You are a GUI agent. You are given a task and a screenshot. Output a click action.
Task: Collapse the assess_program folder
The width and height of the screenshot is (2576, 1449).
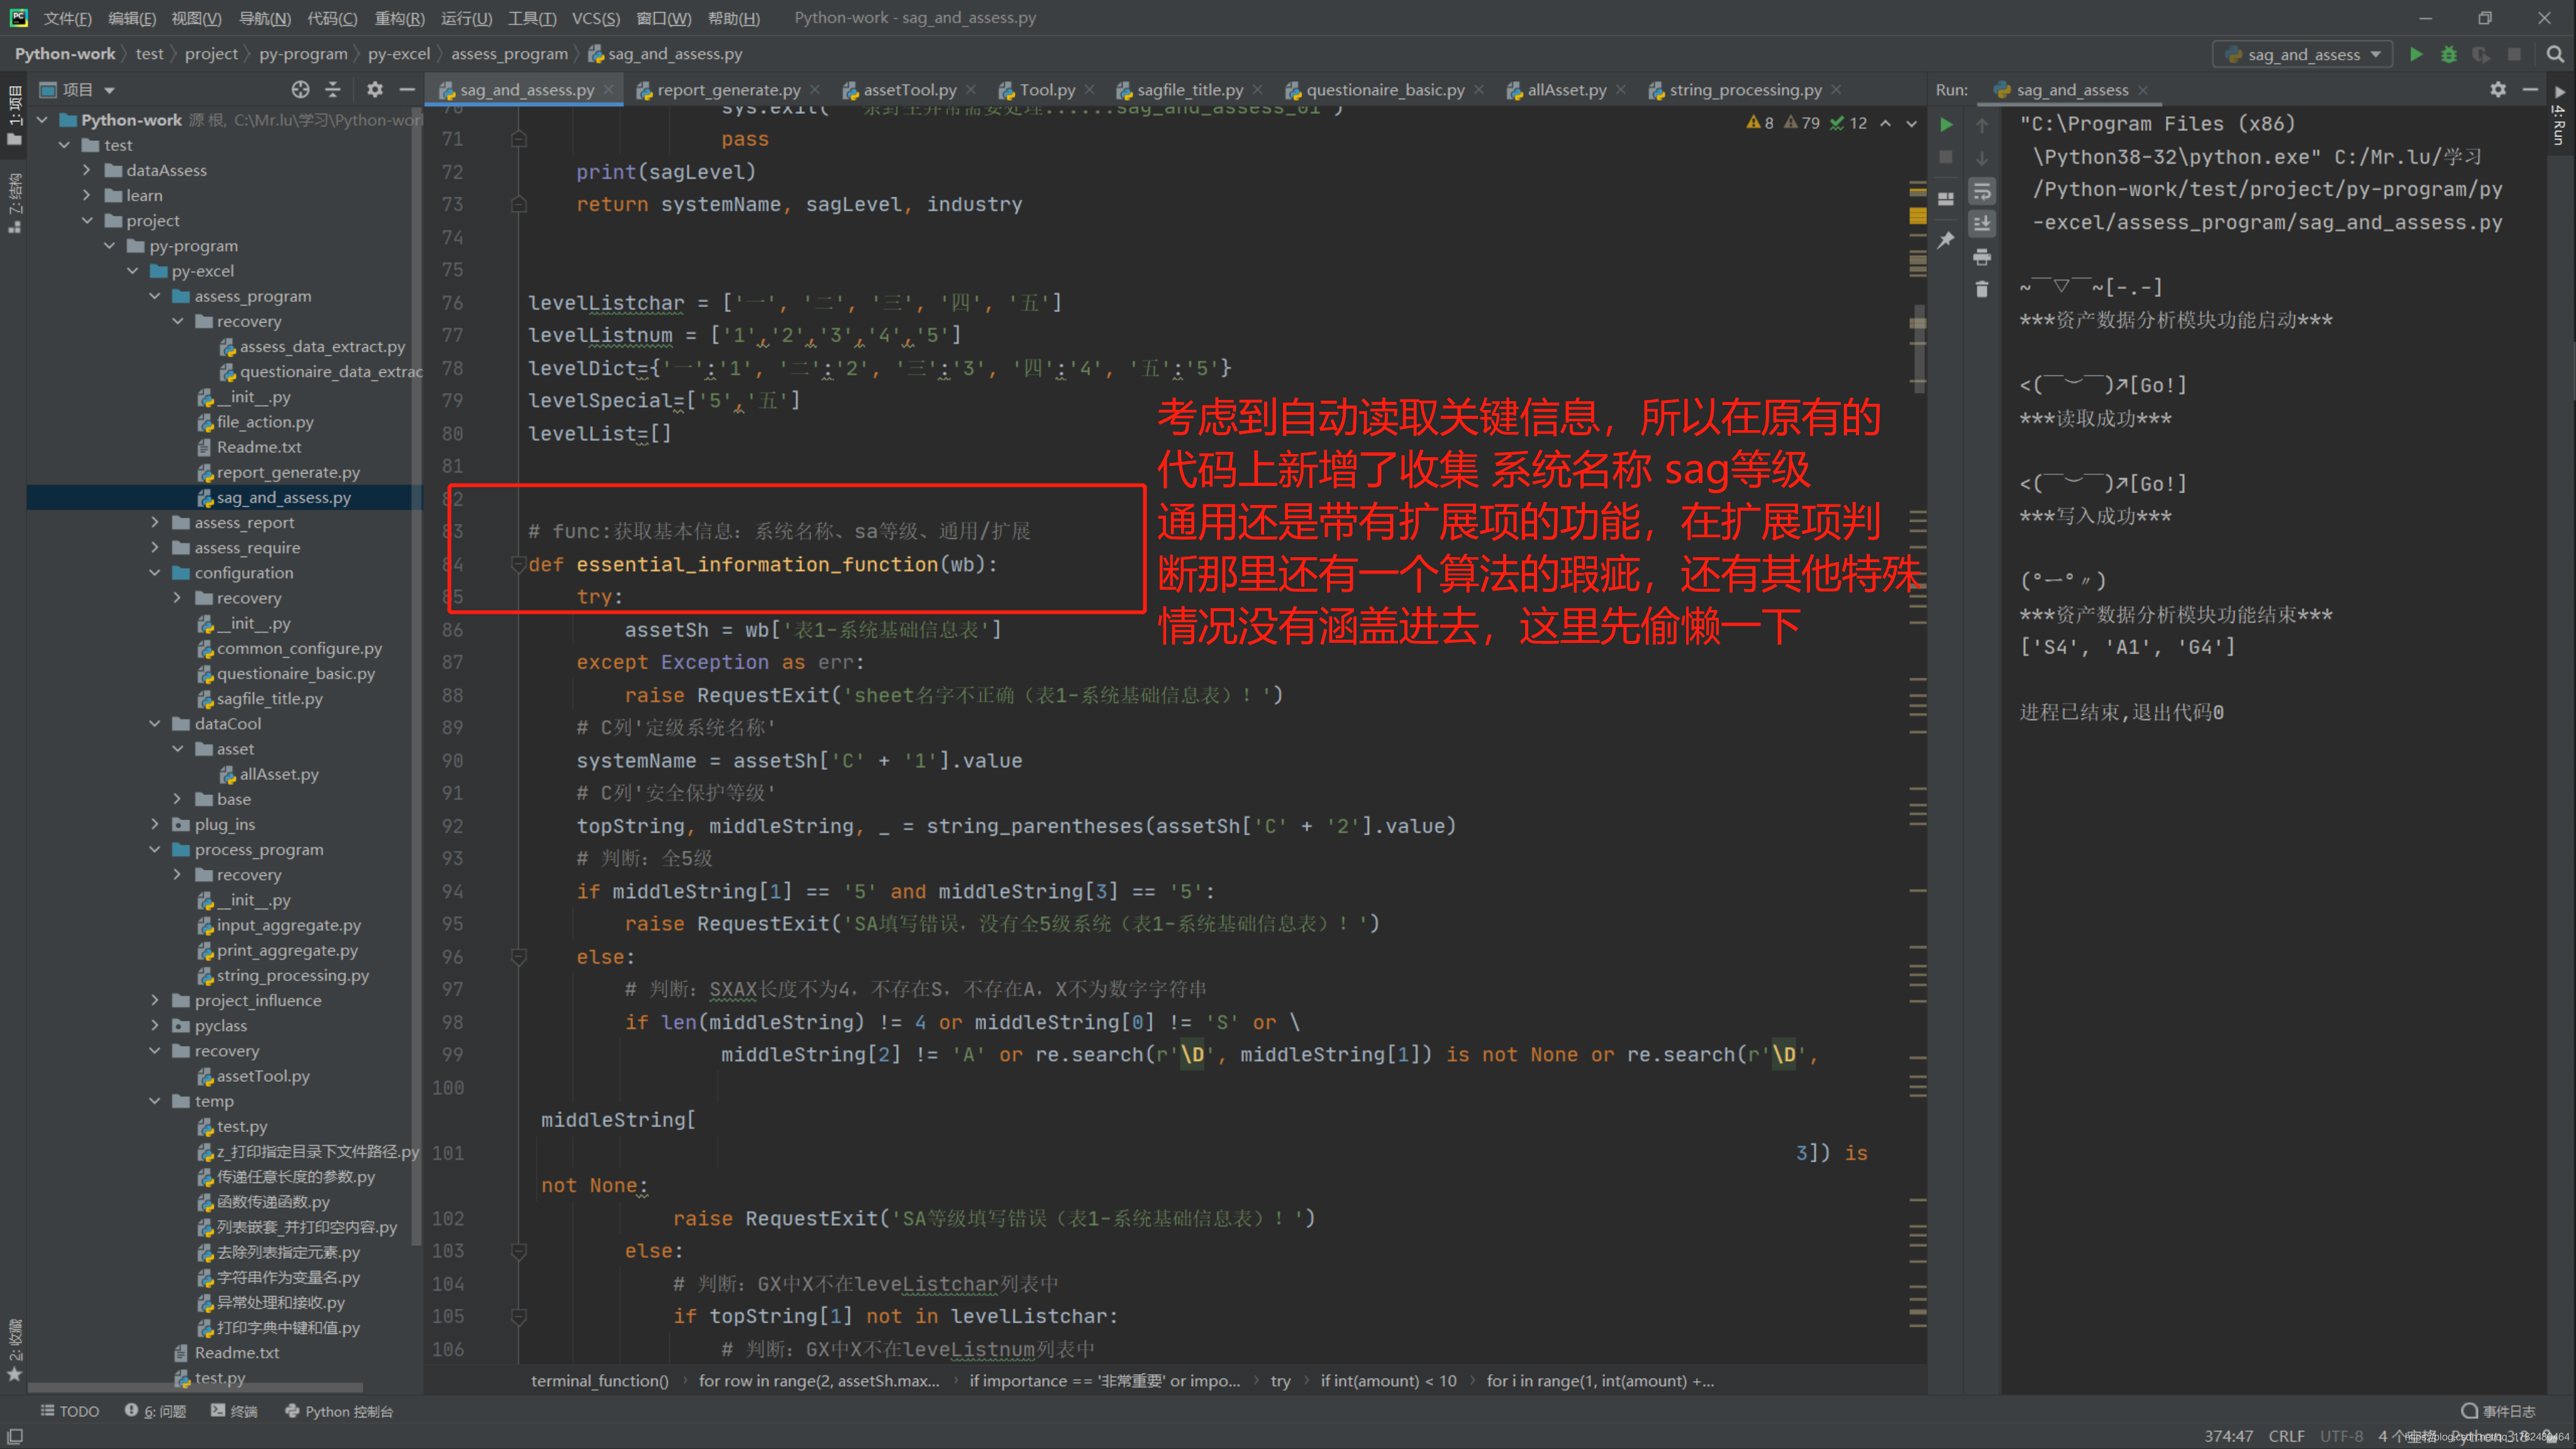point(155,296)
